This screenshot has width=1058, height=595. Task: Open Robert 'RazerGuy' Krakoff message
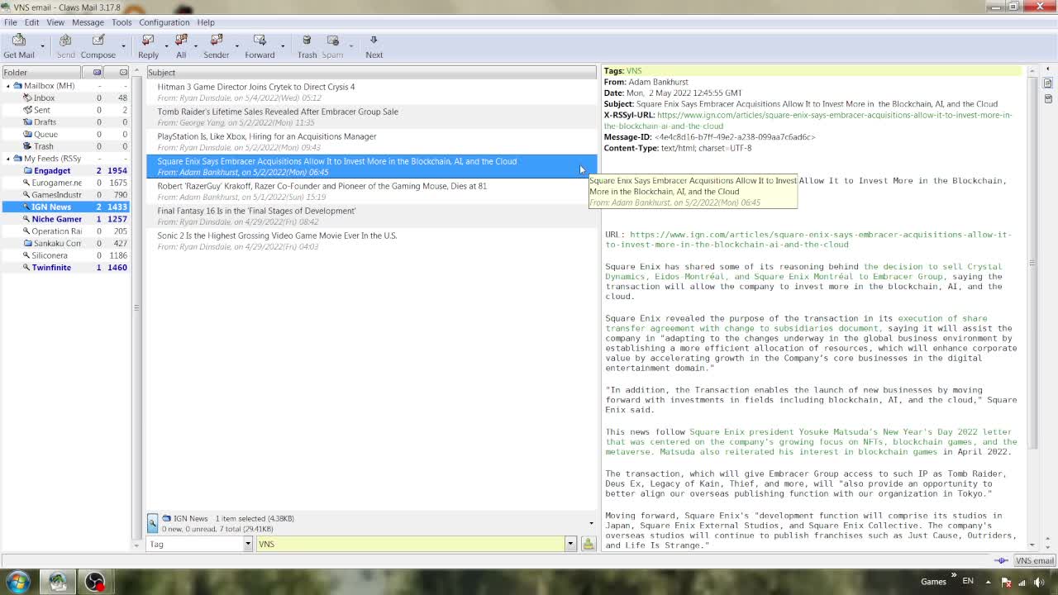371,191
